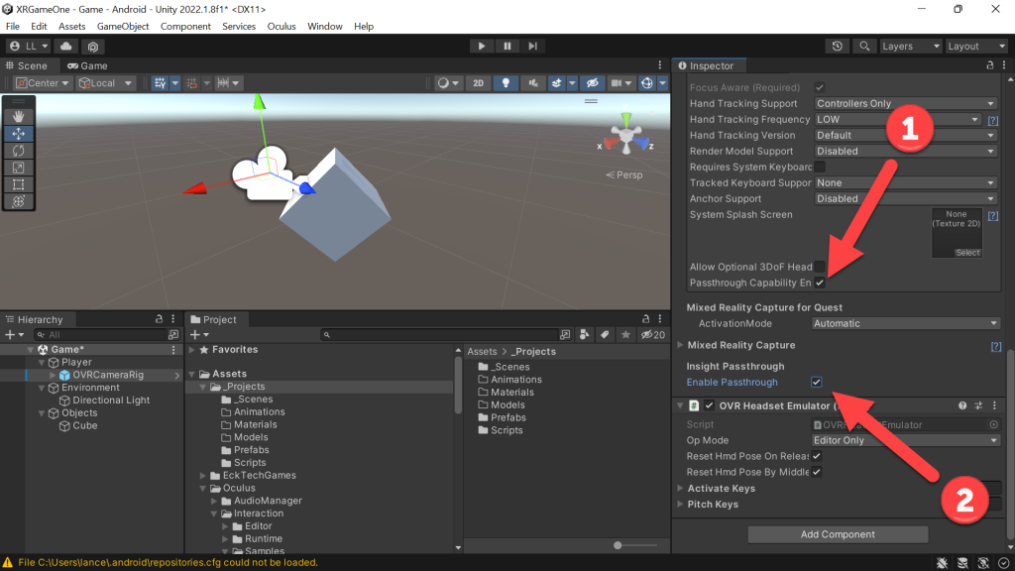
Task: Select the Scale tool
Action: pos(18,168)
